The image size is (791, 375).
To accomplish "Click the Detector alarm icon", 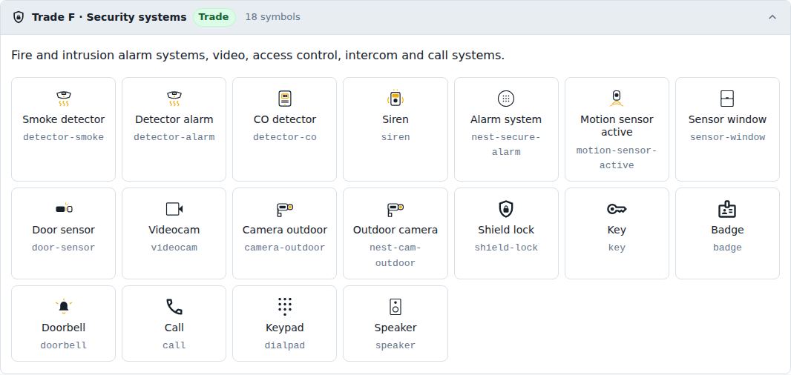I will 174,99.
